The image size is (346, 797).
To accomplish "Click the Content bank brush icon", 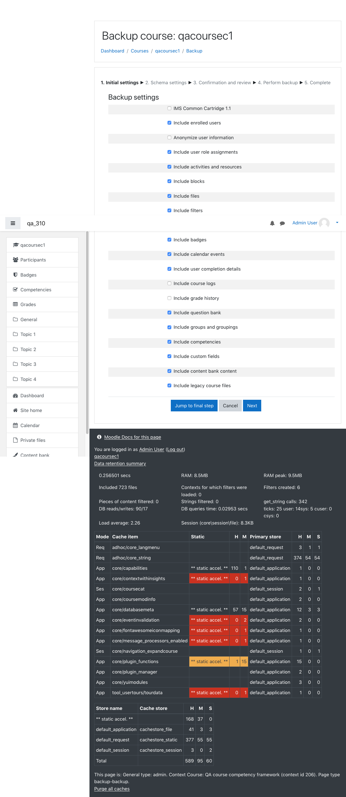I will [15, 454].
